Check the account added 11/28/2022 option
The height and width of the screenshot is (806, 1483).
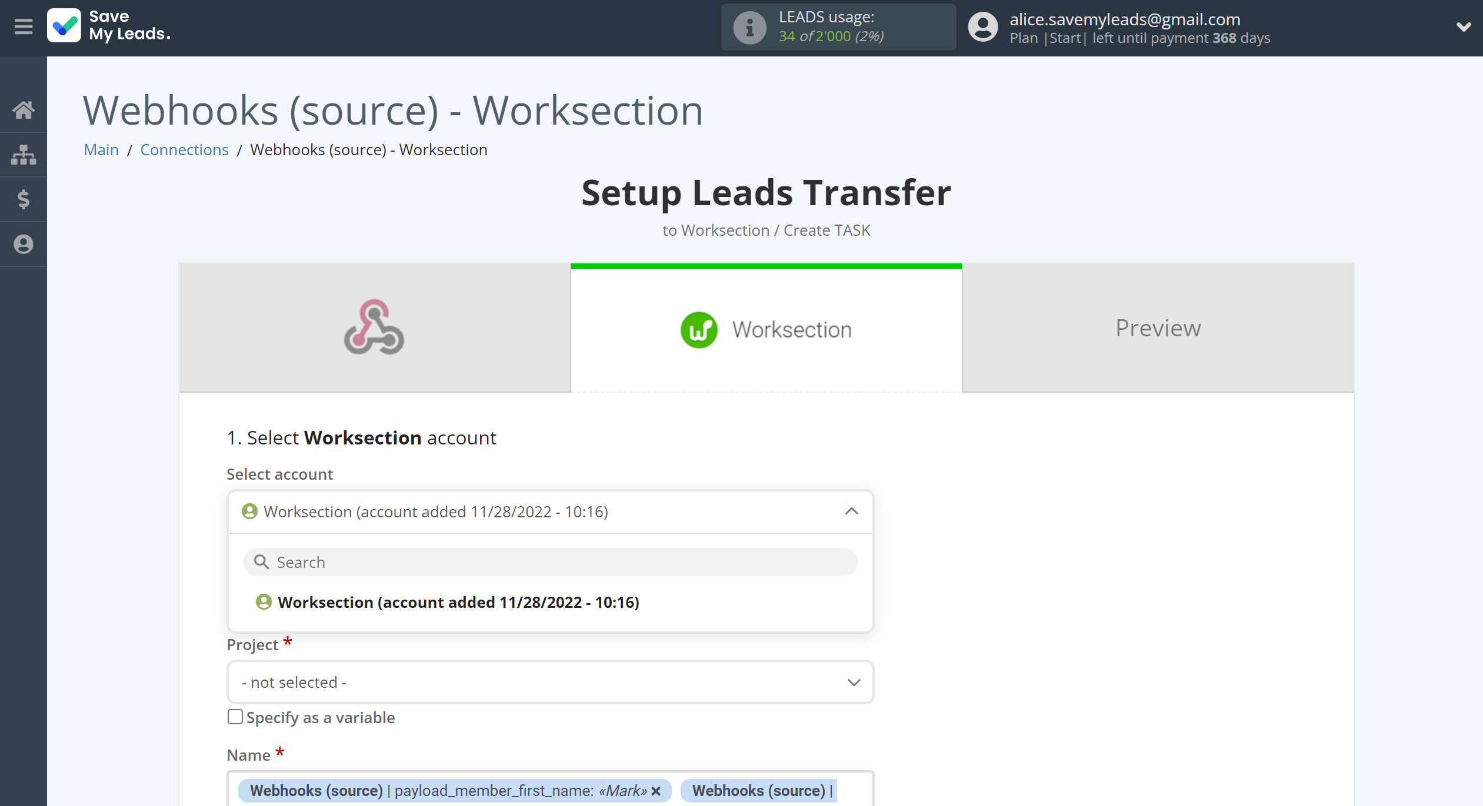click(459, 603)
